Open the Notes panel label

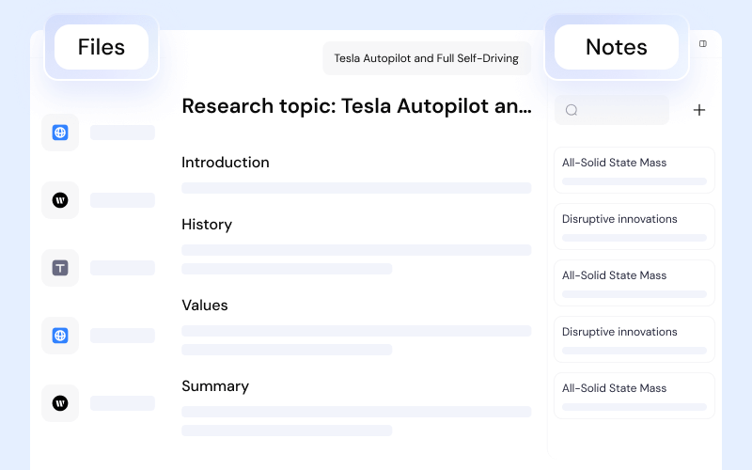click(617, 47)
